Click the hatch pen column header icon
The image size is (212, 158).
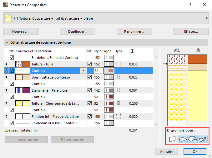[x=90, y=51]
